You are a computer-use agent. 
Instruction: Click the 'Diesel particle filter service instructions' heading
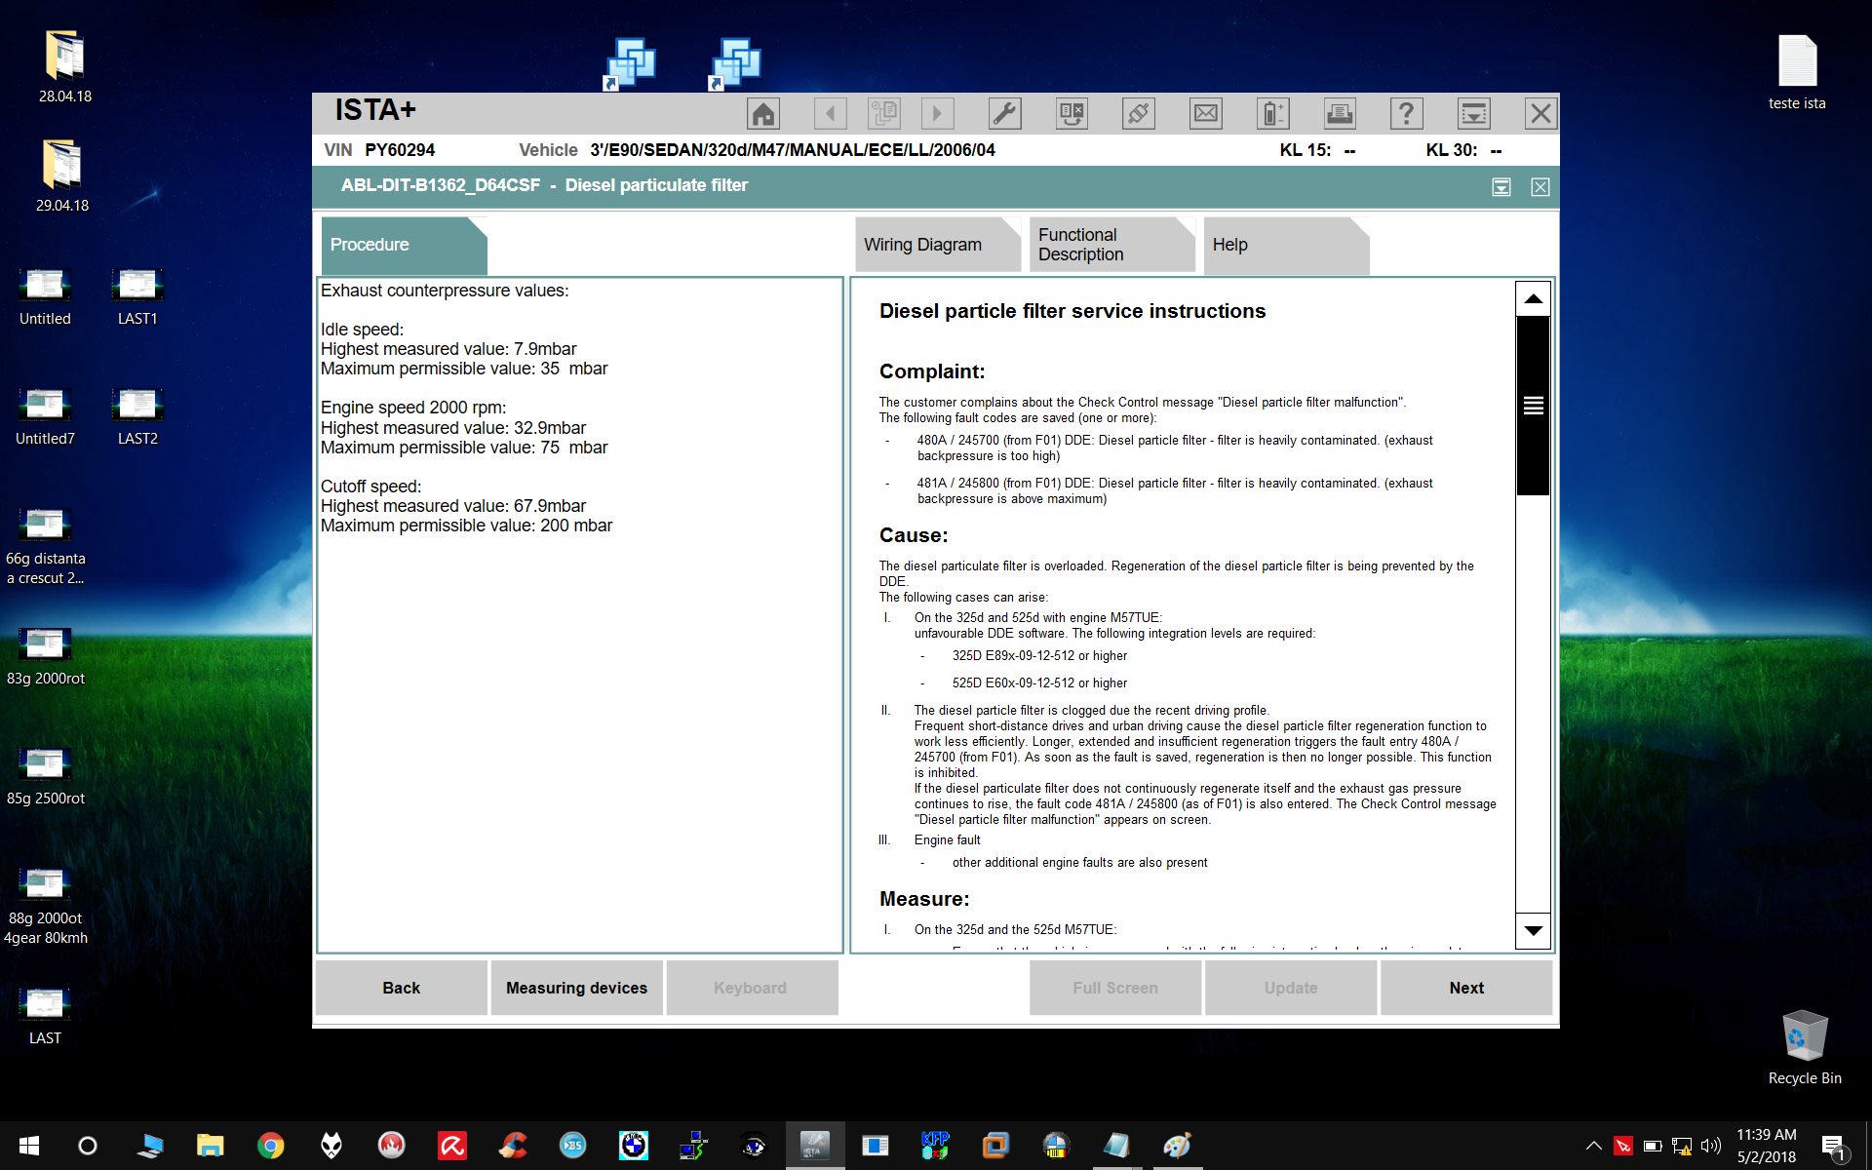pos(1072,311)
